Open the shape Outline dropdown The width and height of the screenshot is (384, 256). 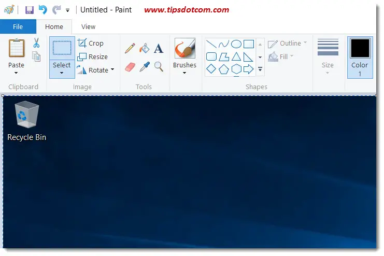pos(288,44)
